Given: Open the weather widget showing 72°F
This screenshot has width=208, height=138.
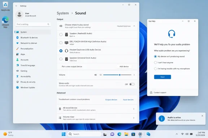Looking at the screenshot, I should click(9, 134).
